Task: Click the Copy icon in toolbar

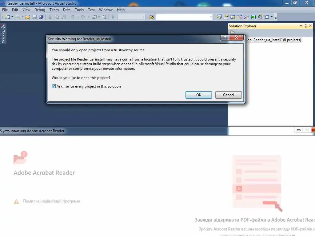Action: 57,17
